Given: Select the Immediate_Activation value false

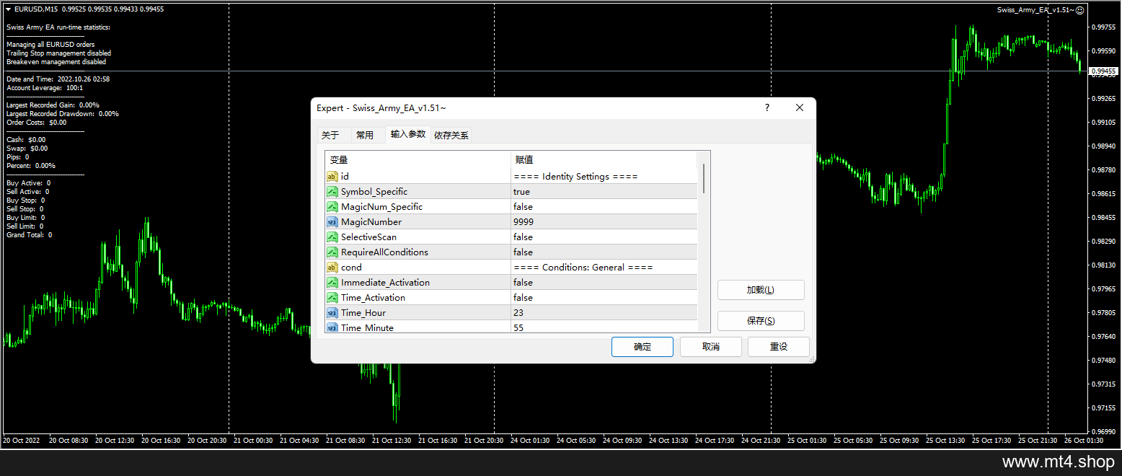Looking at the screenshot, I should click(523, 283).
